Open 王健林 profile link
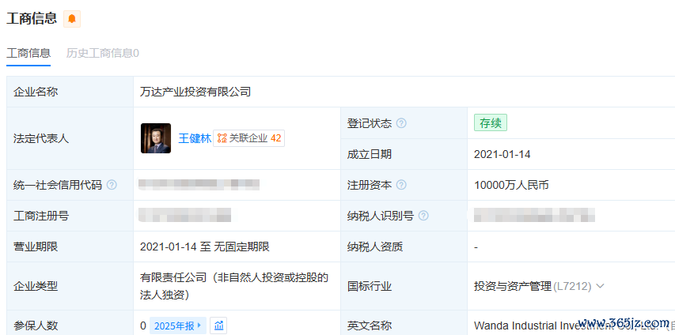 coord(195,138)
